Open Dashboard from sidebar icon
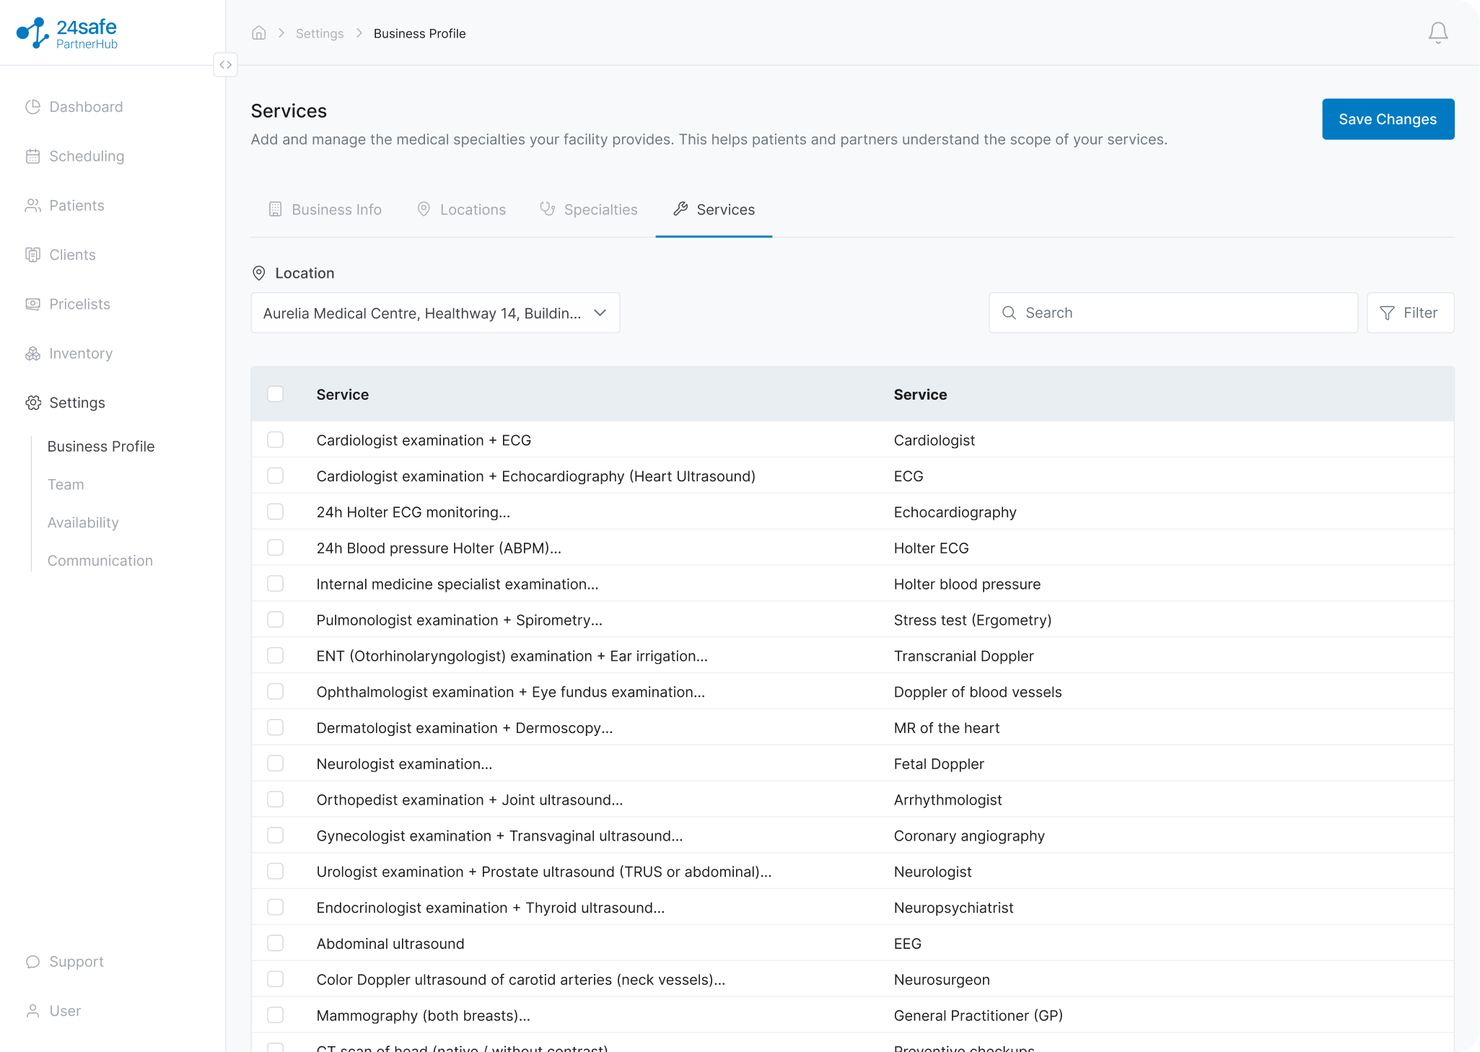This screenshot has height=1052, width=1480. tap(33, 107)
